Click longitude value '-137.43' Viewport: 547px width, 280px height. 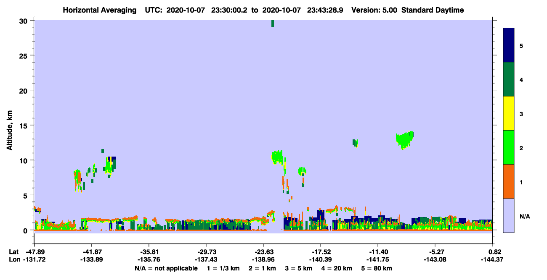pos(206,260)
